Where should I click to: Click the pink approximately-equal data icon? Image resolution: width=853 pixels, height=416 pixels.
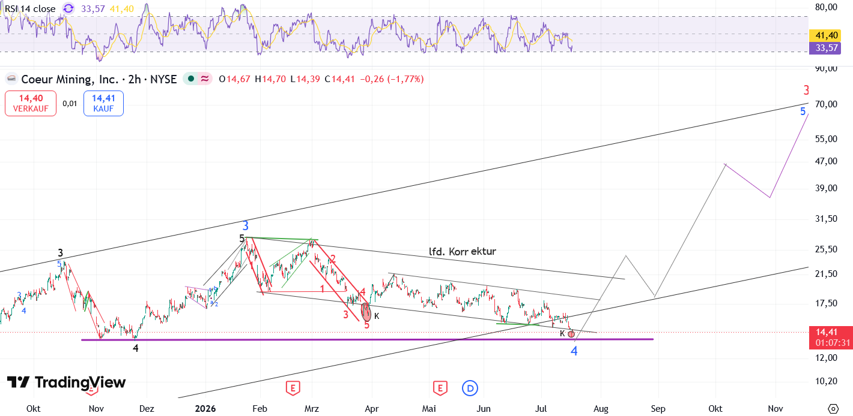point(205,79)
